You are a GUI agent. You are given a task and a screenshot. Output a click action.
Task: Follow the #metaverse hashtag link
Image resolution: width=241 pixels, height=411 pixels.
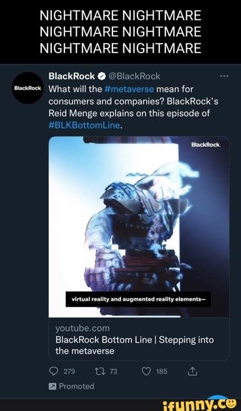[x=129, y=89]
